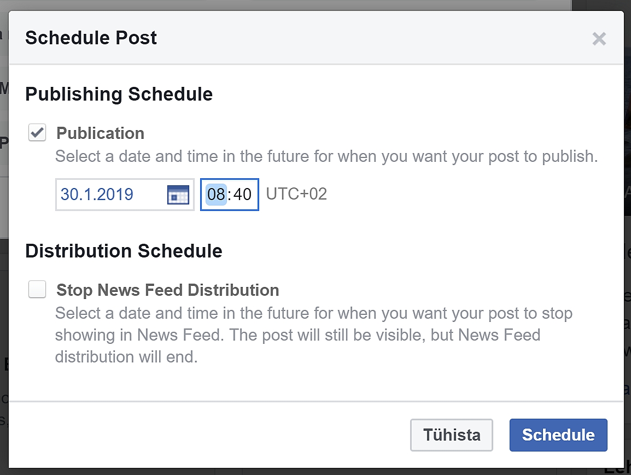This screenshot has width=631, height=475.
Task: Click the empty dialog footer left of Tühista
Action: click(x=208, y=435)
